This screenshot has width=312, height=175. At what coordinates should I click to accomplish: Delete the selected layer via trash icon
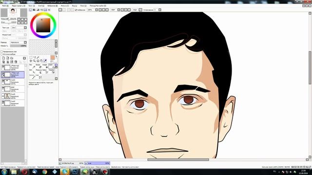point(16,62)
